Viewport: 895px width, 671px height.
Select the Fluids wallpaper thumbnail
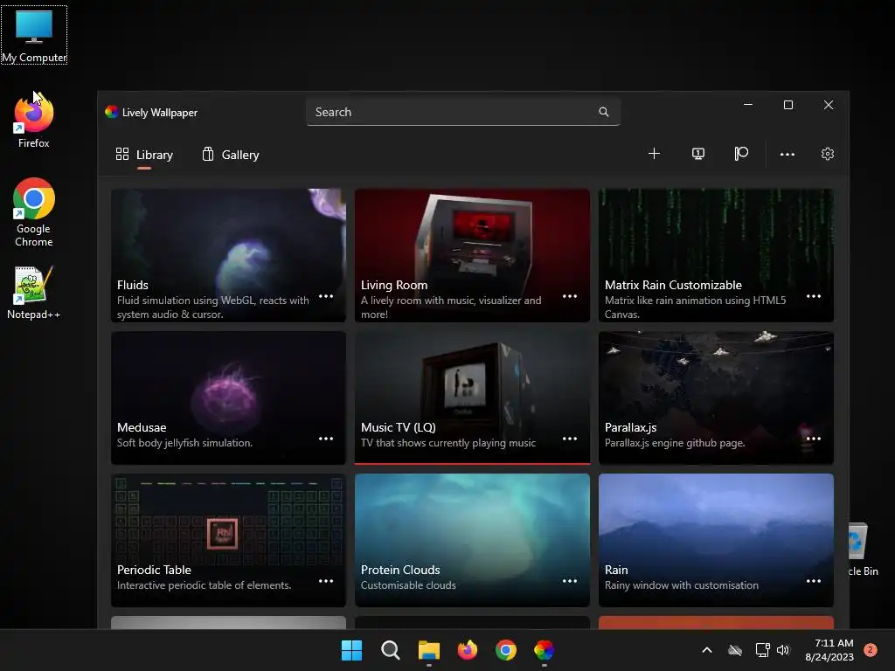point(228,255)
